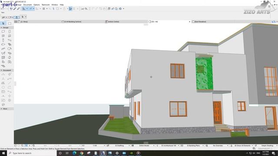Open the Guide Lines dropdown arrow

(x=27, y=9)
